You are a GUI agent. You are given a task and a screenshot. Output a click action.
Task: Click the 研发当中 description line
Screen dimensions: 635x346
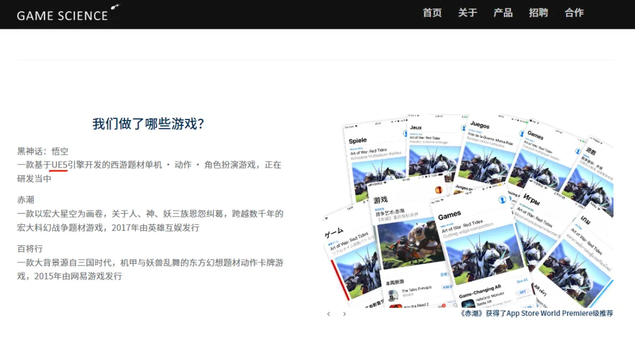click(x=34, y=179)
